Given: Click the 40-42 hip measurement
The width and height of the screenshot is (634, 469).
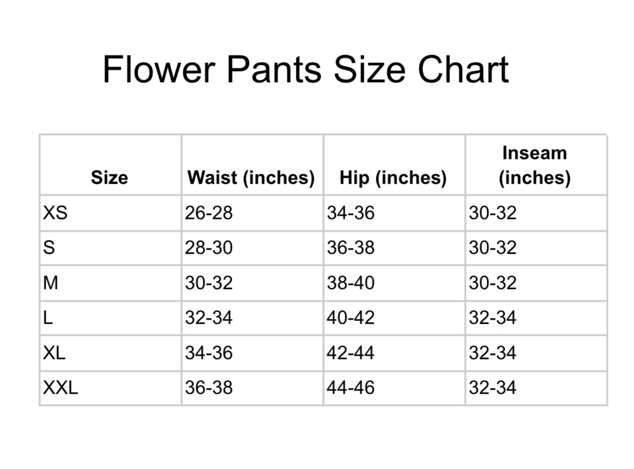Looking at the screenshot, I should 351,318.
